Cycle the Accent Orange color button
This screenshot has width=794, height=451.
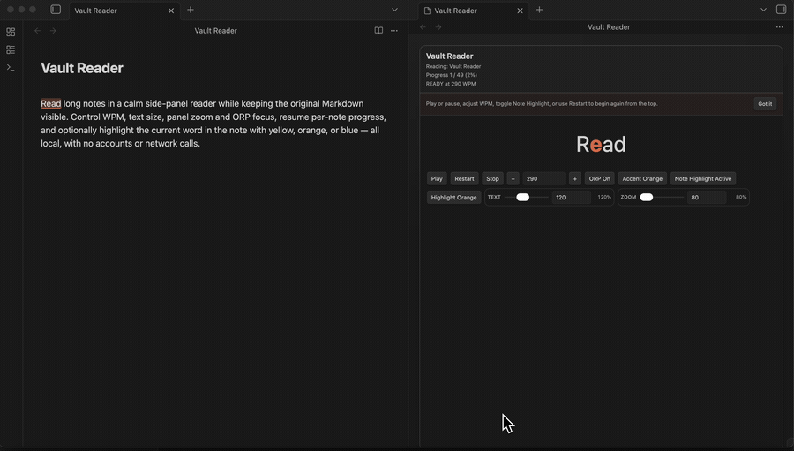pos(642,178)
